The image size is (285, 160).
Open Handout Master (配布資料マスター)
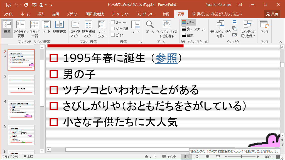click(x=88, y=29)
